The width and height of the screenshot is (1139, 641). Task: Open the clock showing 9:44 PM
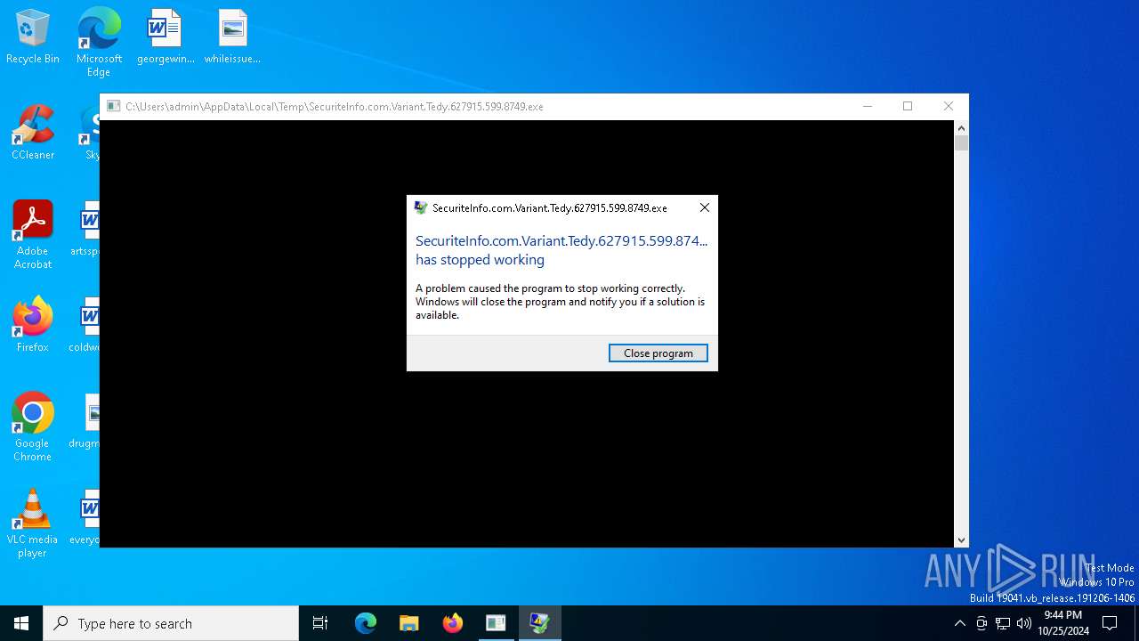point(1063,623)
